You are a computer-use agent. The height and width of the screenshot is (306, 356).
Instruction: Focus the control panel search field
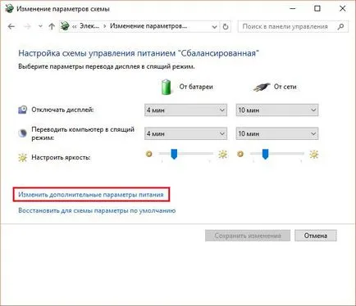(x=293, y=26)
